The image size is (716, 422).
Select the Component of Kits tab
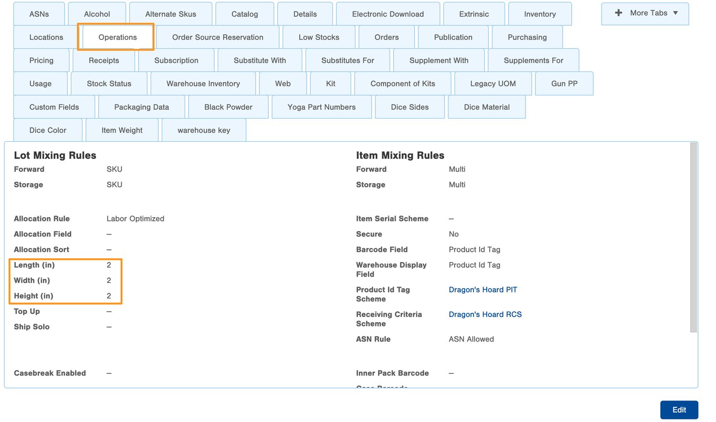coord(403,83)
